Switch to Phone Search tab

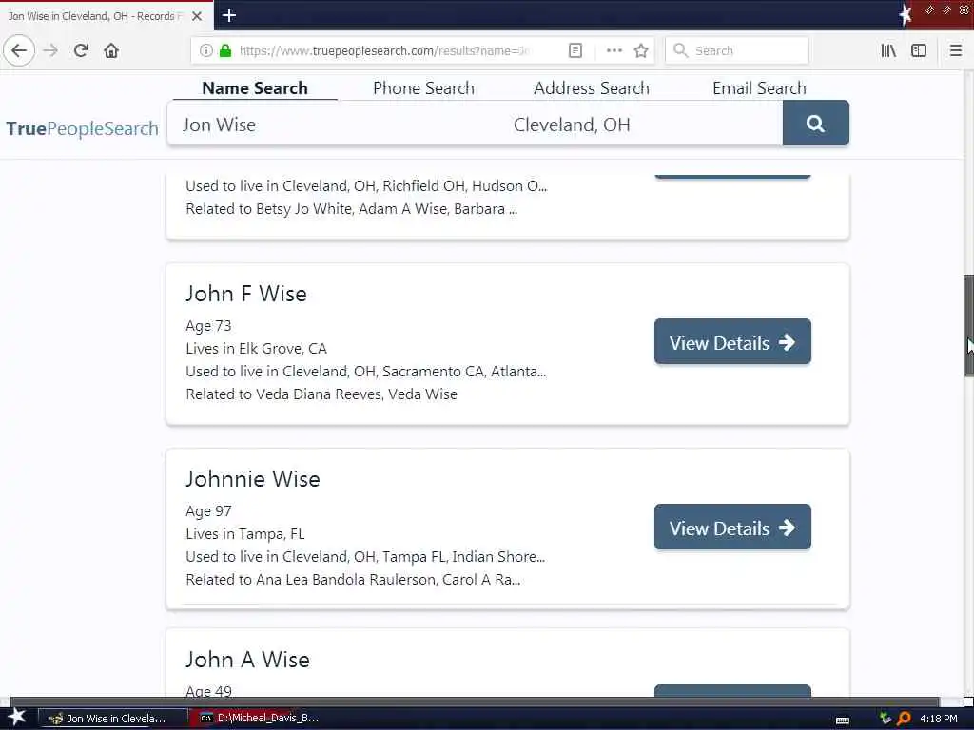(423, 88)
